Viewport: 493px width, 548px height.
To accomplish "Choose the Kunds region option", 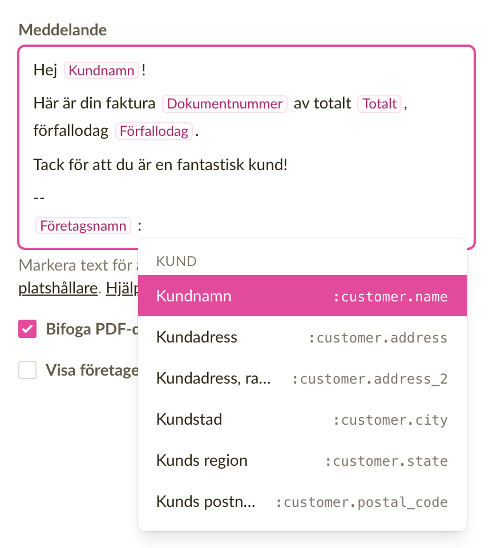I will coord(302,460).
